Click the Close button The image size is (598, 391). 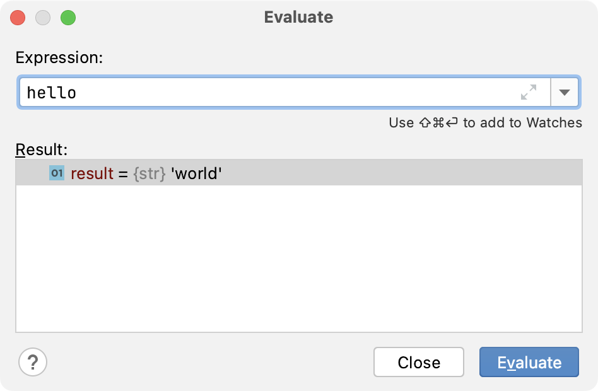tap(418, 362)
